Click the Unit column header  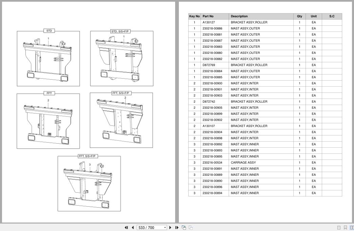314,16
